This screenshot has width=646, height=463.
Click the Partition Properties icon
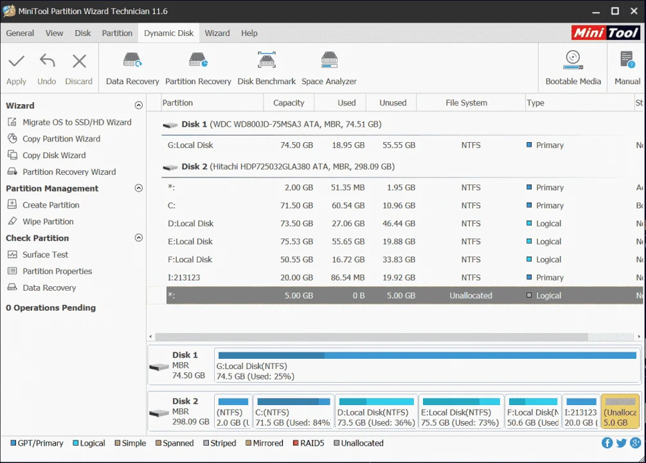click(12, 271)
